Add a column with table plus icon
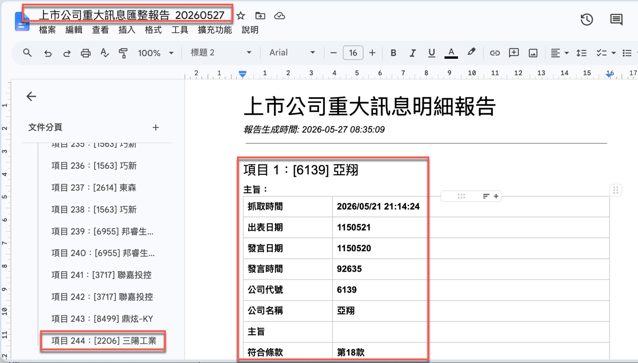 (x=496, y=196)
